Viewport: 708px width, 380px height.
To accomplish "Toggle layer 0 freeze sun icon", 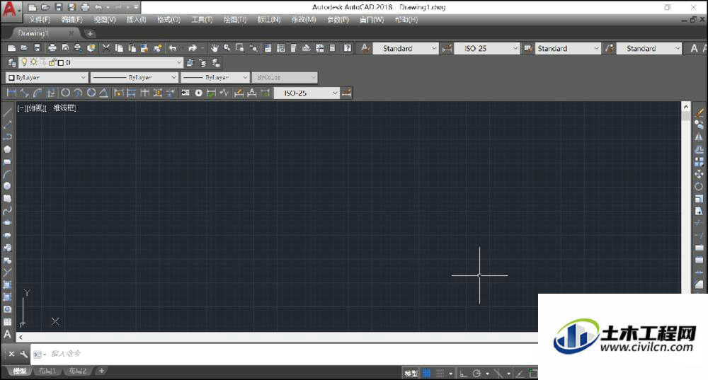I will (33, 62).
